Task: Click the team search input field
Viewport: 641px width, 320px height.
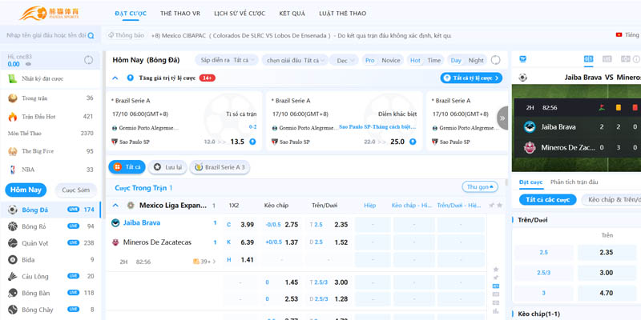Action: 45,36
